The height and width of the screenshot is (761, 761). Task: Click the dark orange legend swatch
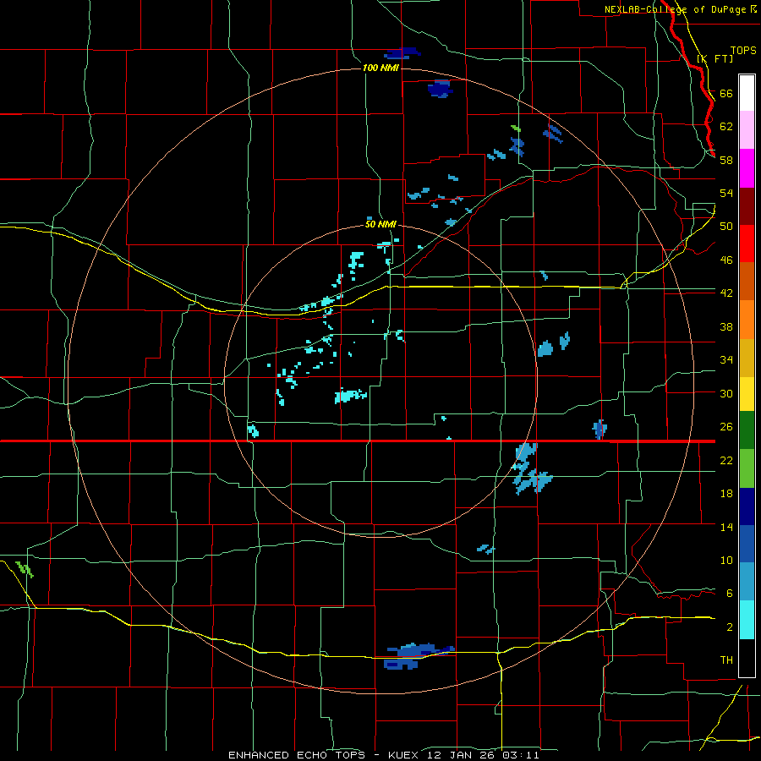click(x=747, y=281)
